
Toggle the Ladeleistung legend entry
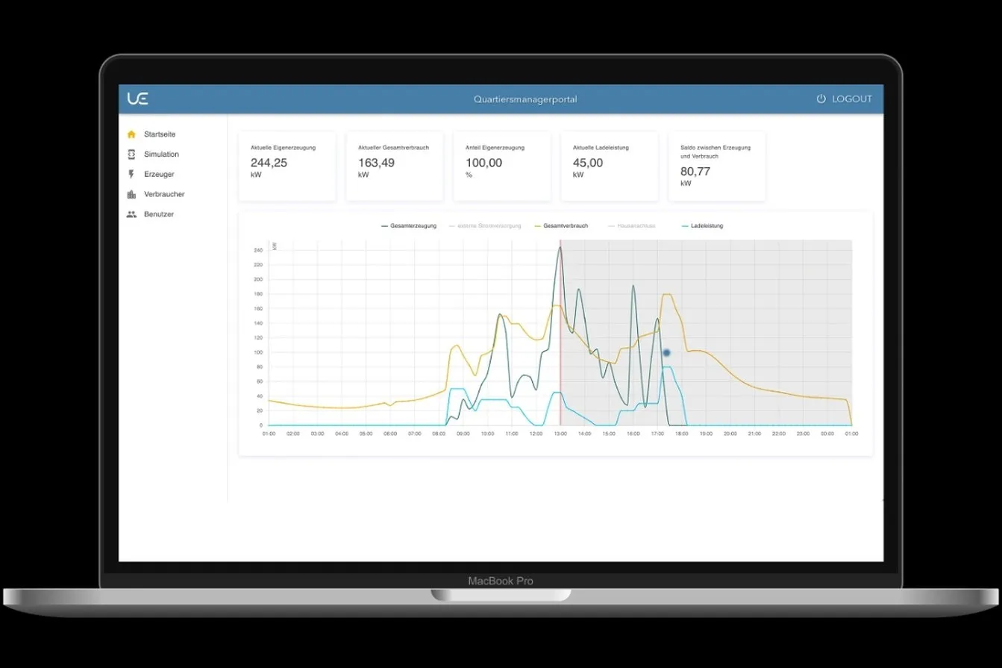[x=702, y=225]
